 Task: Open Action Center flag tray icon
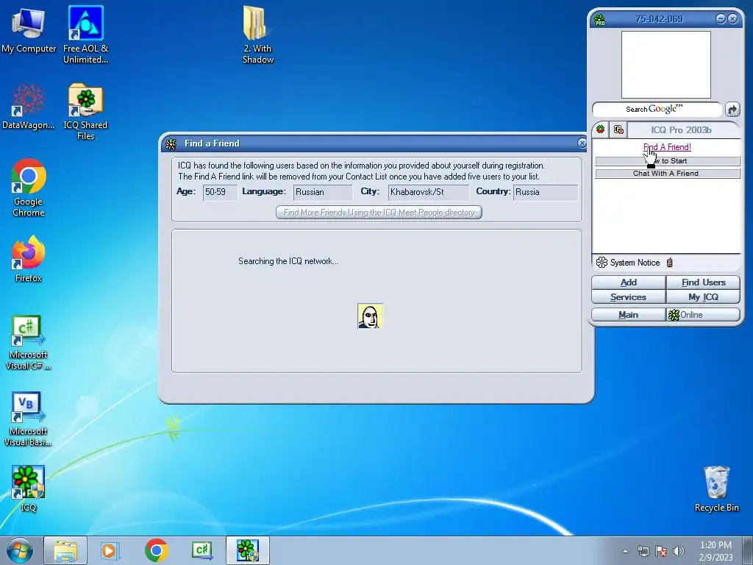661,551
